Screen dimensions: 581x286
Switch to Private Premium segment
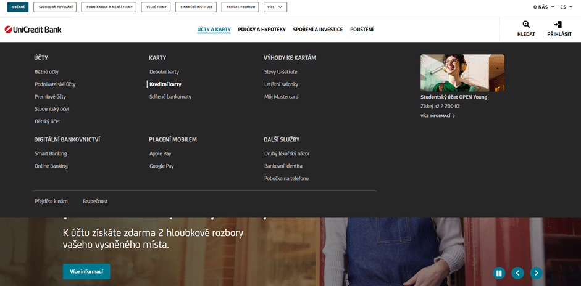click(x=240, y=7)
